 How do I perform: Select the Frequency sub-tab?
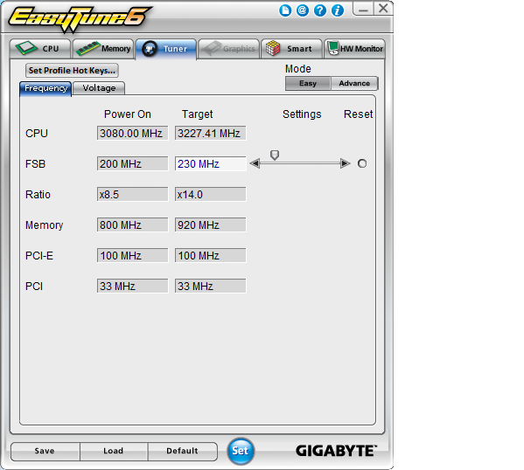tap(45, 88)
